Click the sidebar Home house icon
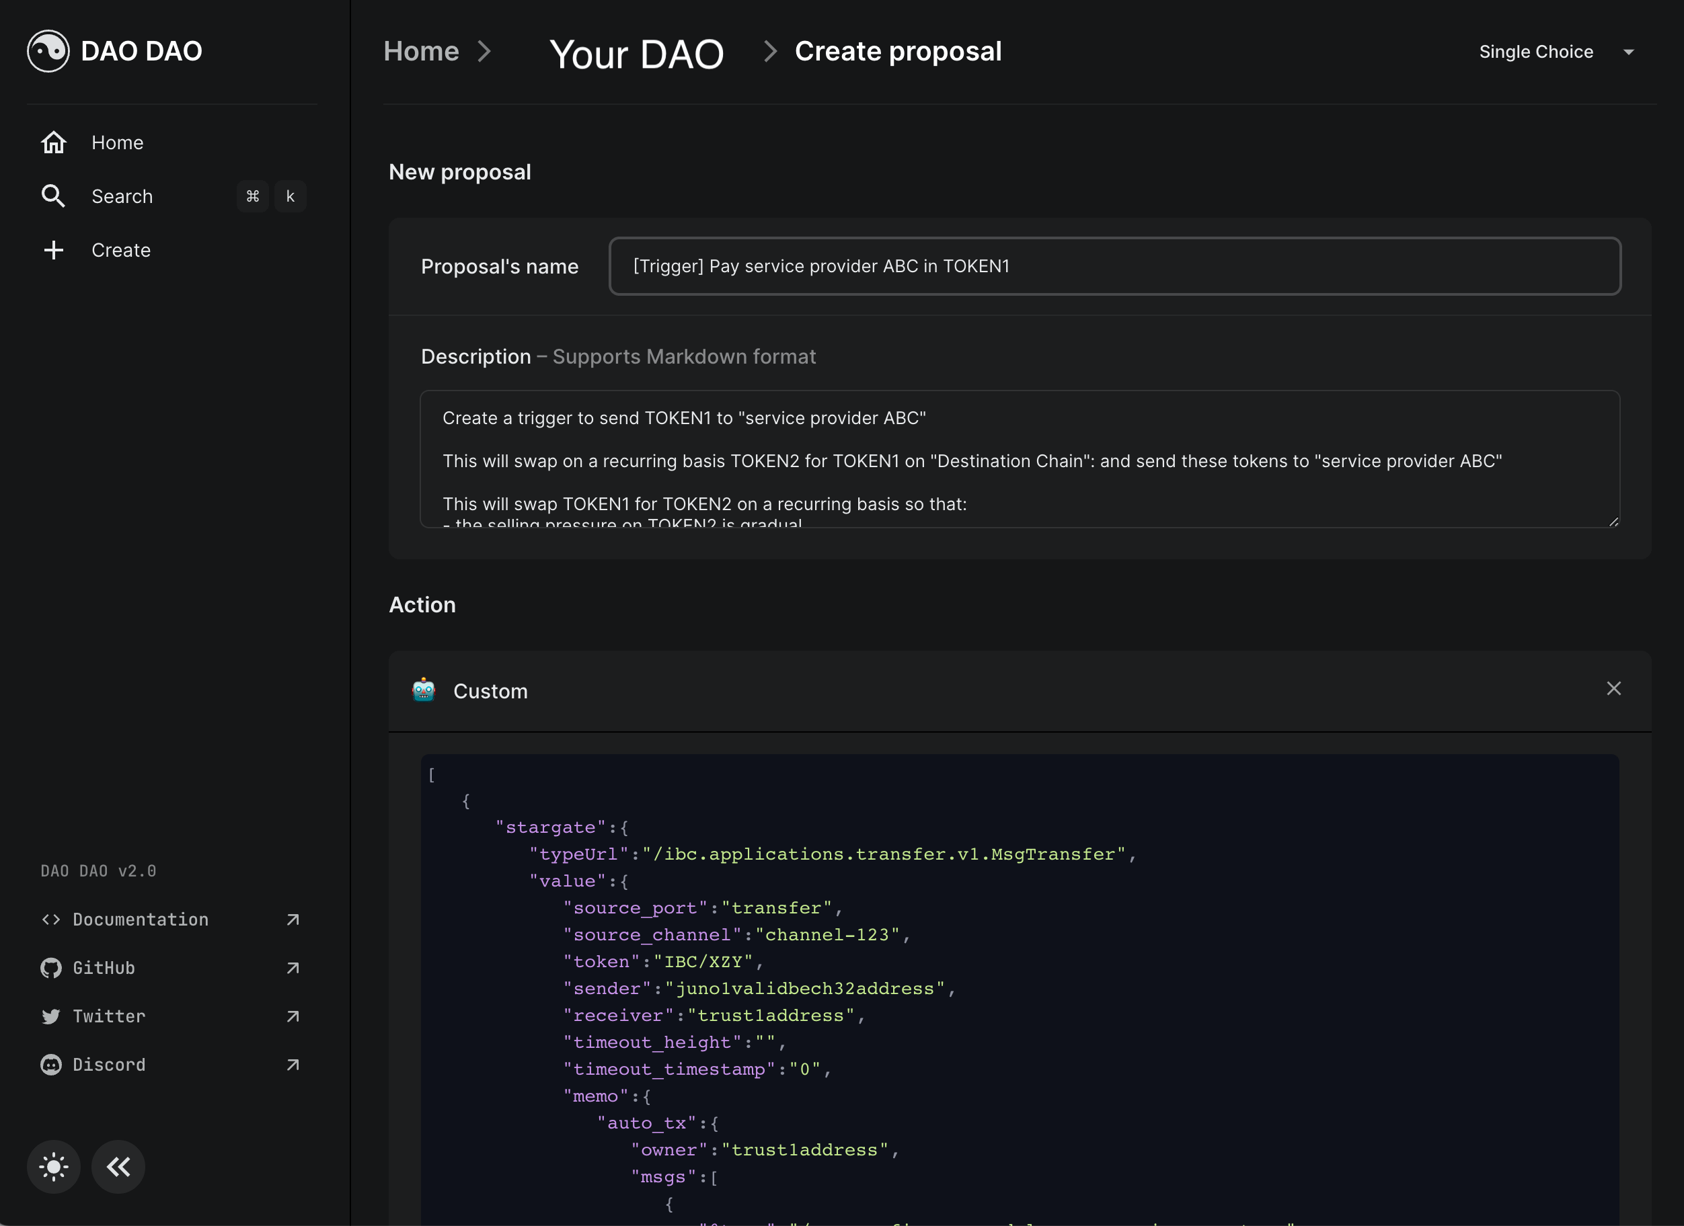The image size is (1684, 1226). point(53,142)
